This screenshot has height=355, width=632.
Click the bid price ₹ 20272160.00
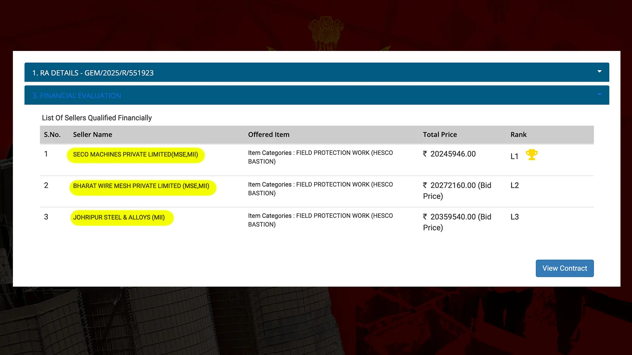coord(457,191)
